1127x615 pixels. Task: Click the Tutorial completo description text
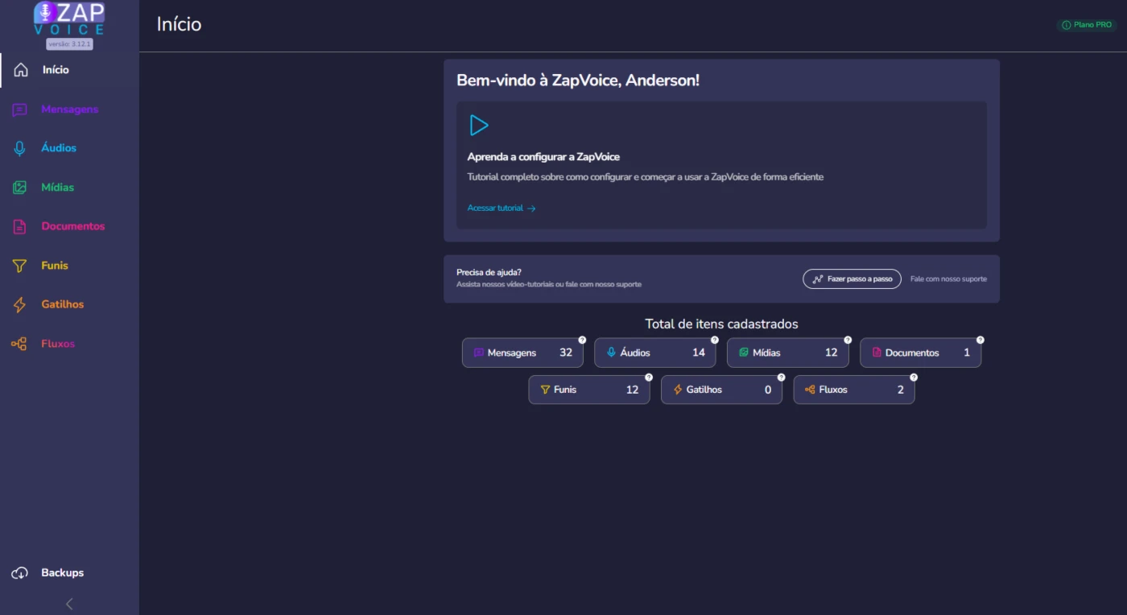tap(646, 177)
